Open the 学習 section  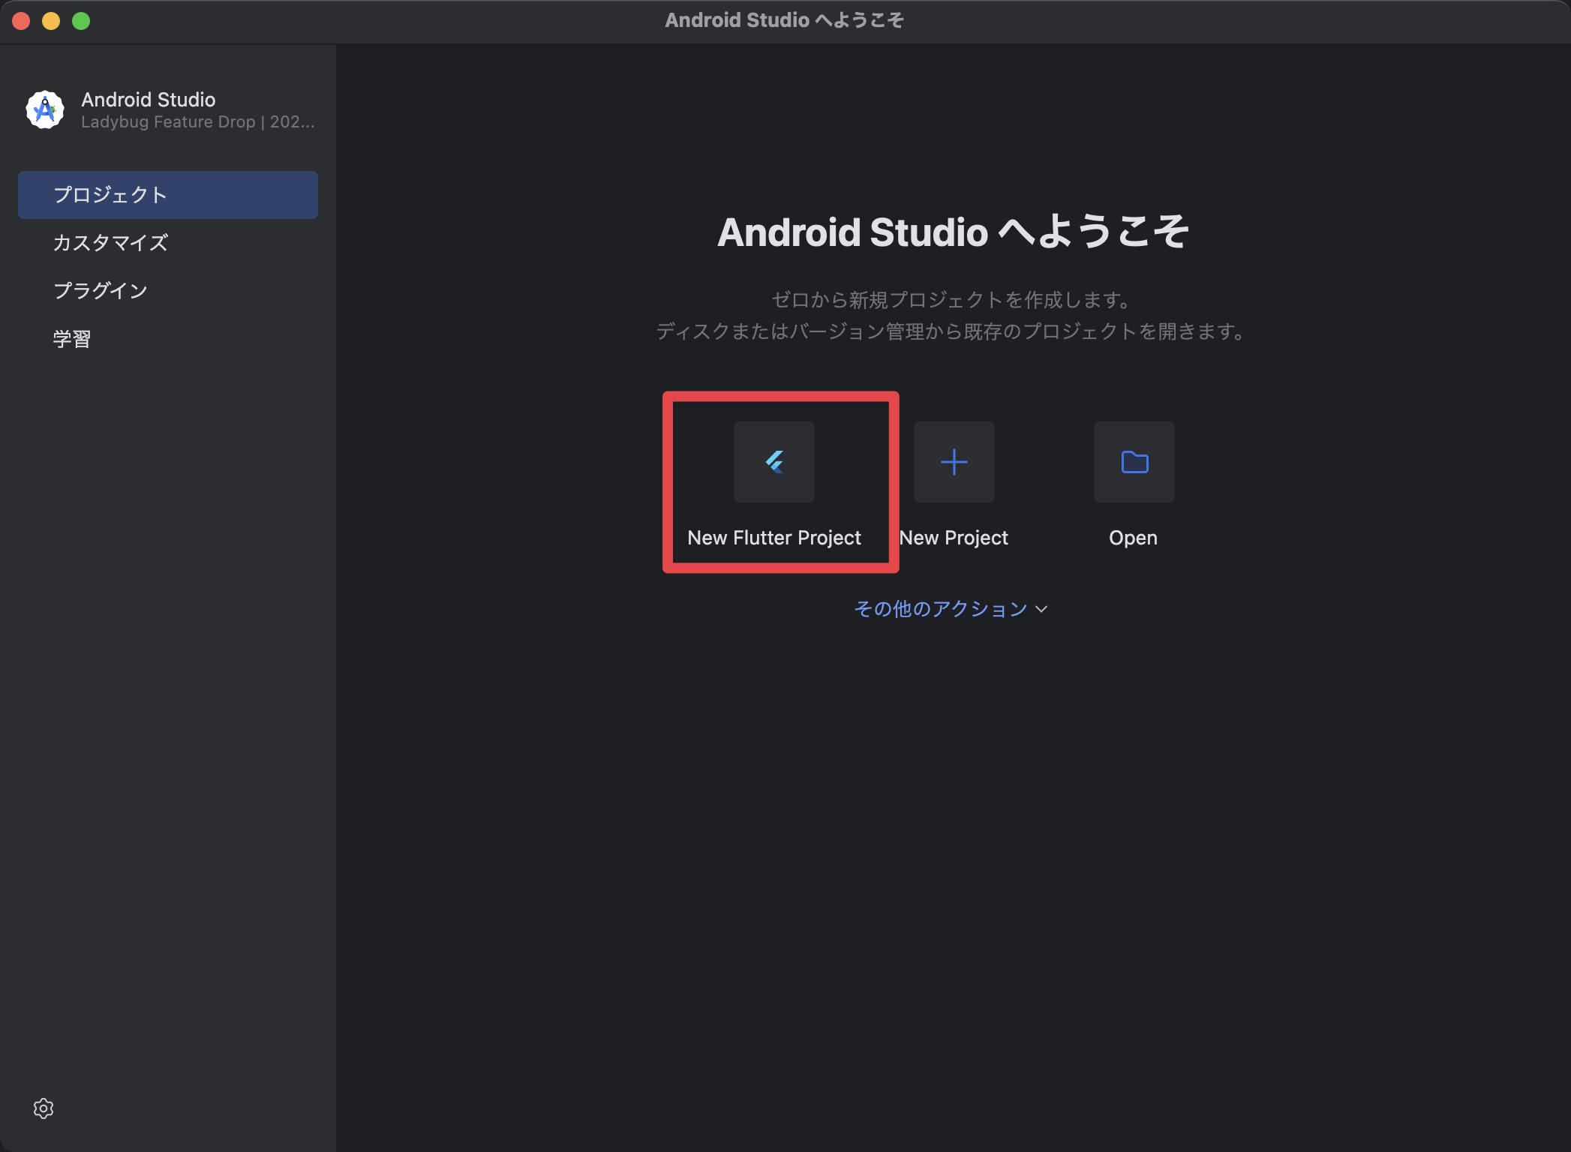click(72, 338)
